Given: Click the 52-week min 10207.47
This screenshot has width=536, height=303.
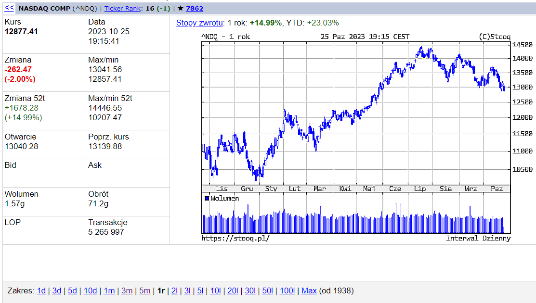Looking at the screenshot, I should [x=105, y=118].
